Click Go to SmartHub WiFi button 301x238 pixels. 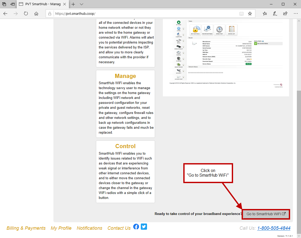pos(266,214)
